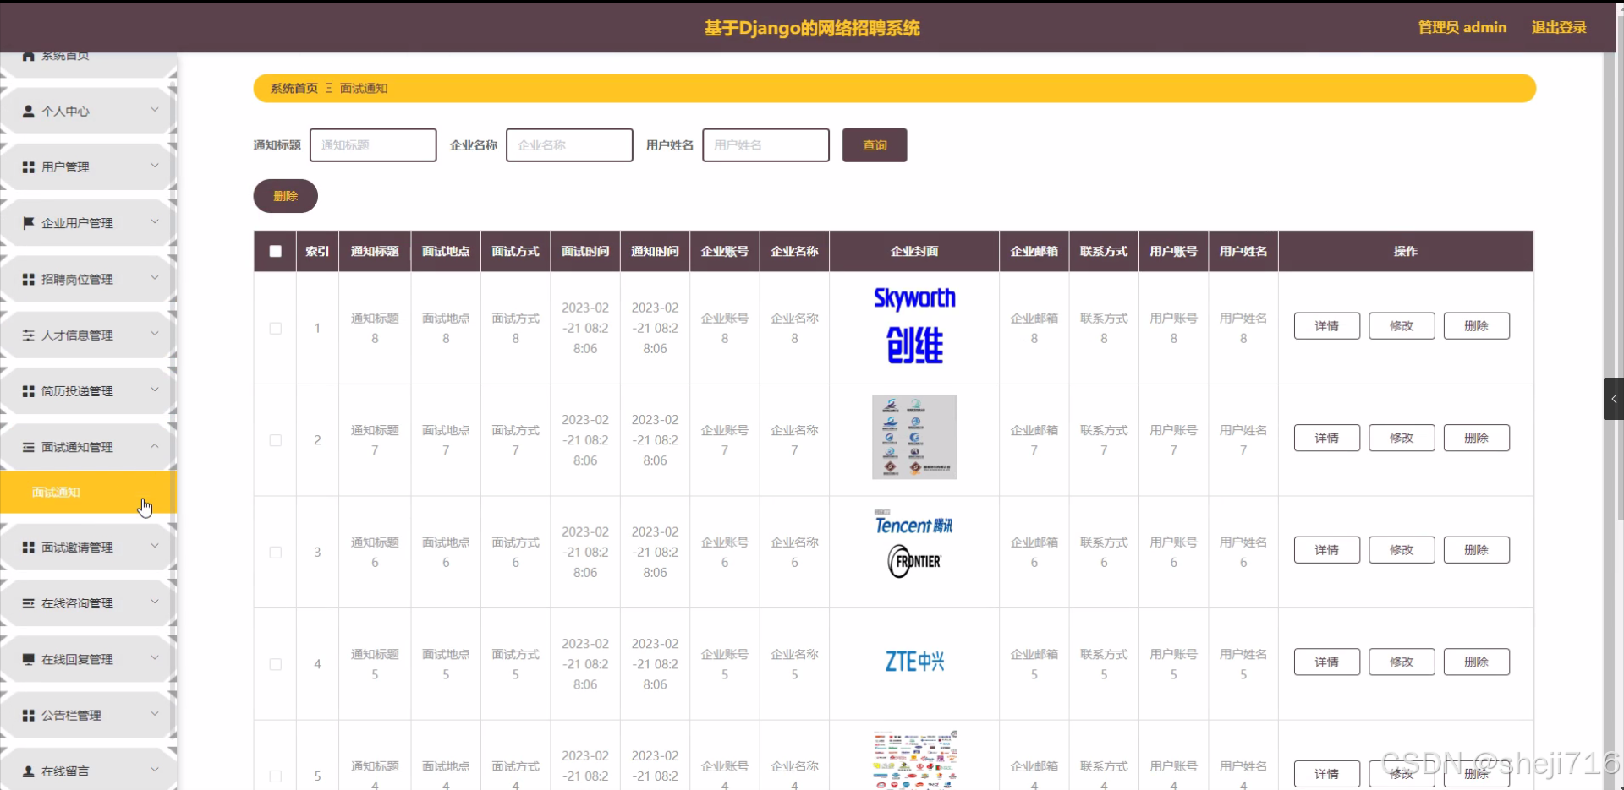Toggle the select-all checkbox in table header
Image resolution: width=1624 pixels, height=790 pixels.
click(x=274, y=251)
